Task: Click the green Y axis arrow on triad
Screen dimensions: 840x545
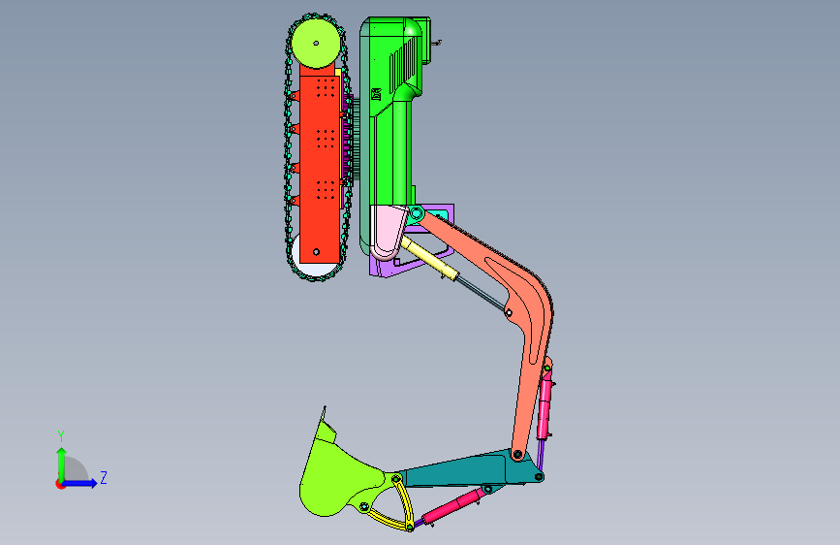Action: coord(61,464)
